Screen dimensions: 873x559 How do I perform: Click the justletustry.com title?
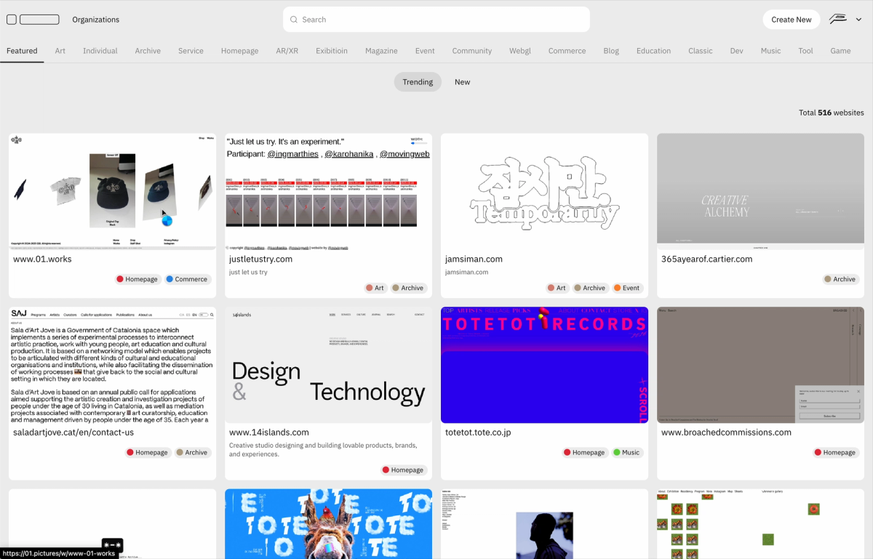[x=261, y=259]
